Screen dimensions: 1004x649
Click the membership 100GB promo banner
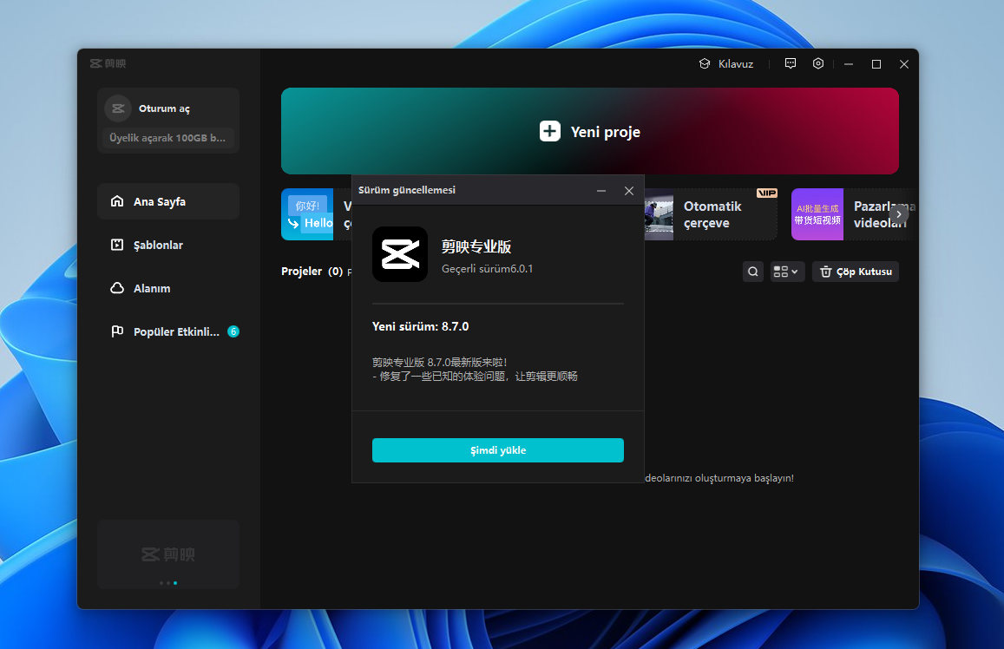point(167,138)
